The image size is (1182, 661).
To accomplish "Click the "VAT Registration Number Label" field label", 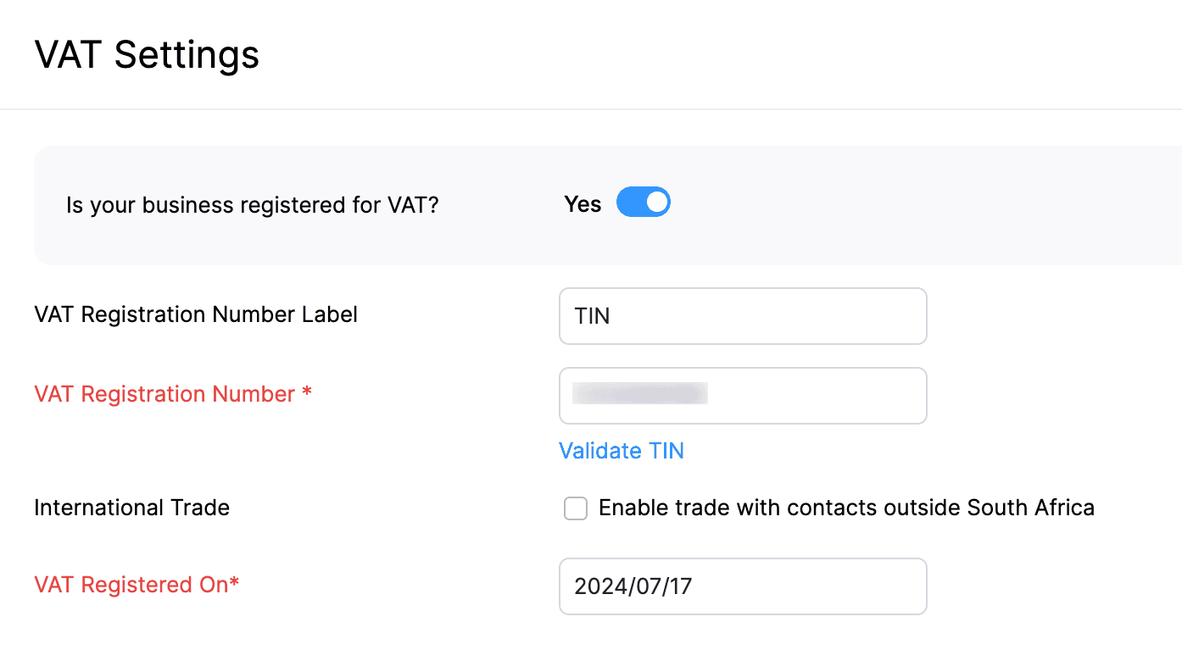I will (x=196, y=314).
